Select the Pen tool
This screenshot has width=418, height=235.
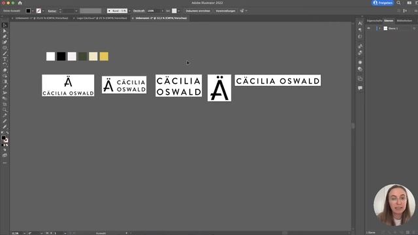point(5,37)
